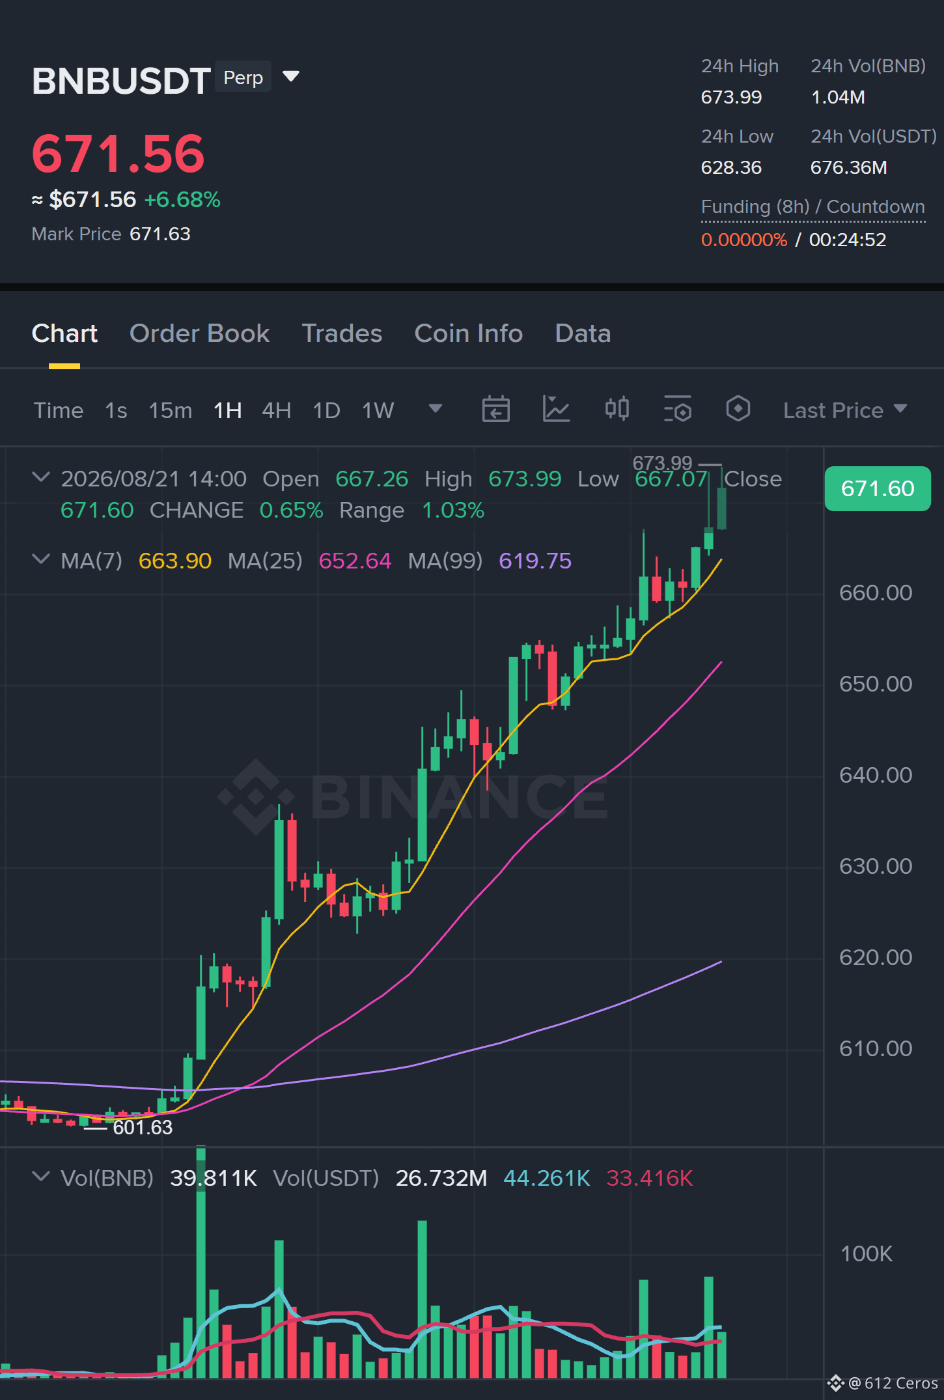This screenshot has width=944, height=1400.
Task: Click the 24h Low value 628.36
Action: 731,167
